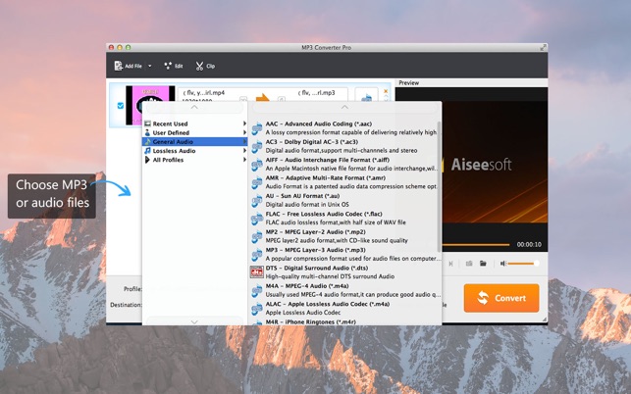The image size is (631, 394).
Task: Open the Edit tool
Action: pos(174,66)
